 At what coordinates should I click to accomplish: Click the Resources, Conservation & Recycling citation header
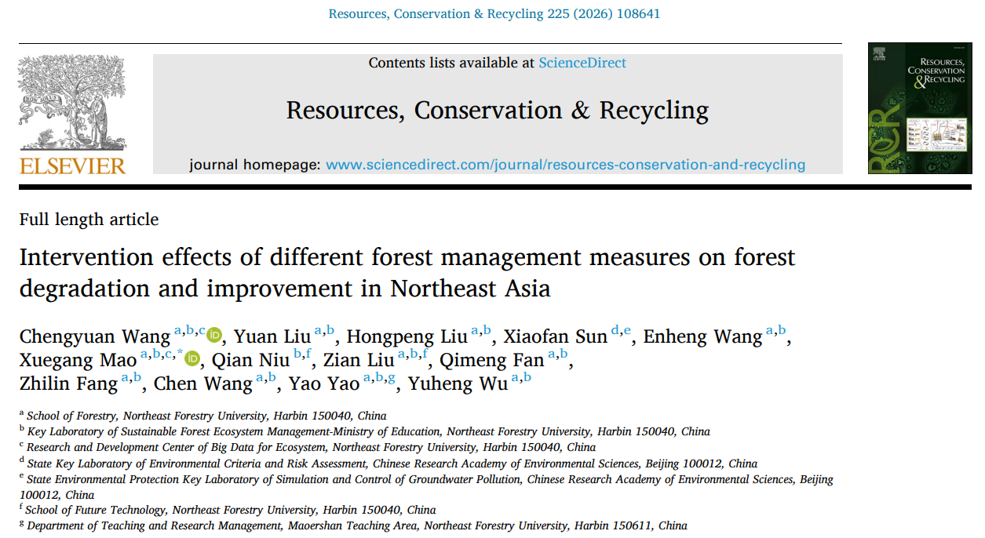pyautogui.click(x=494, y=14)
